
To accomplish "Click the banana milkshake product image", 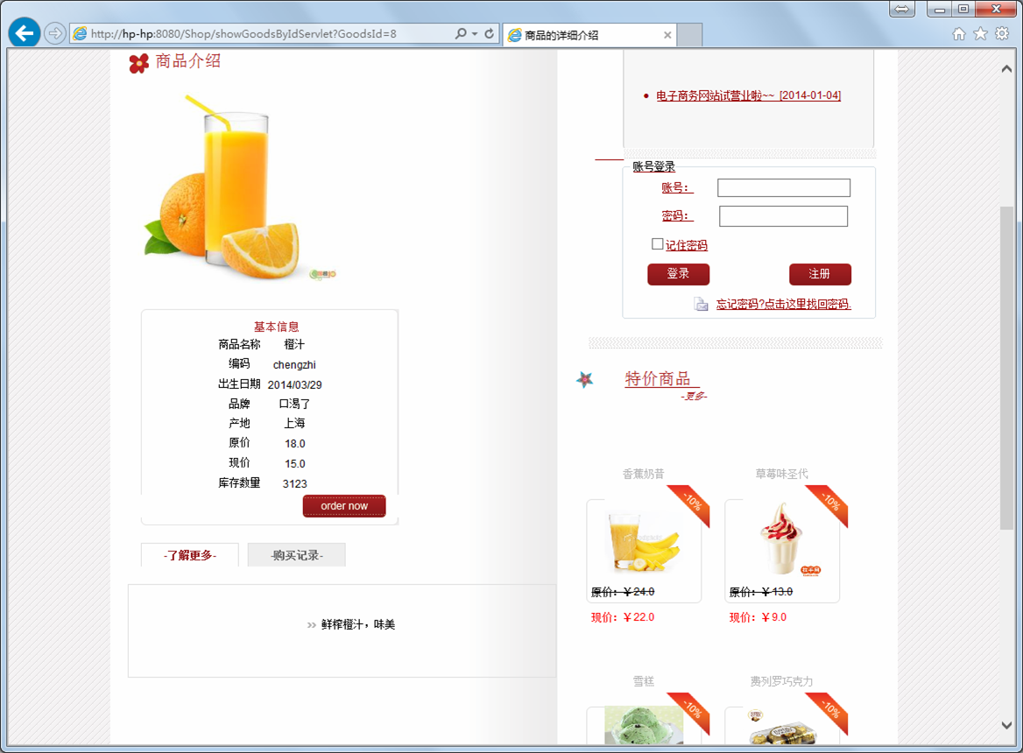I will [644, 541].
